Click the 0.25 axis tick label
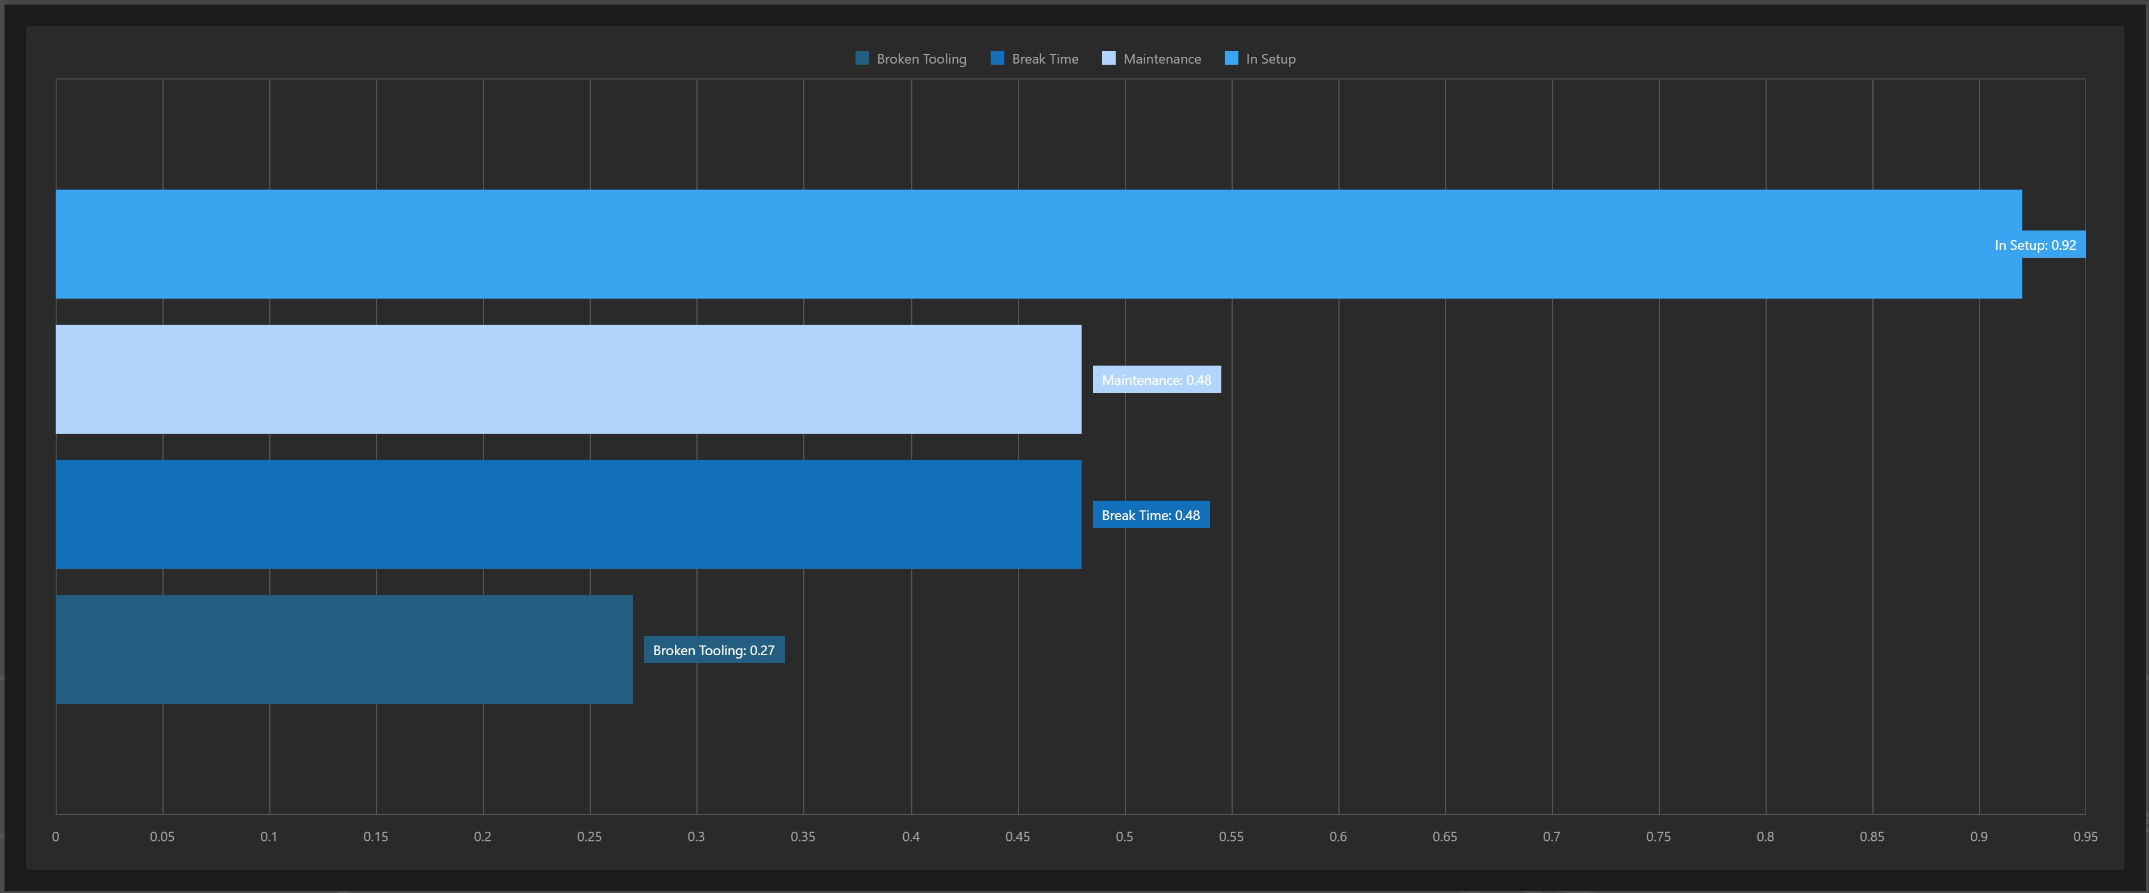The image size is (2149, 893). tap(589, 836)
